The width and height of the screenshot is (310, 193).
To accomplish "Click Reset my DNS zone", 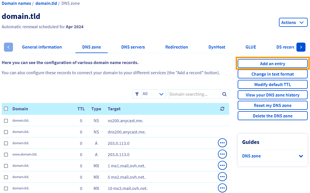I will pos(272,106).
